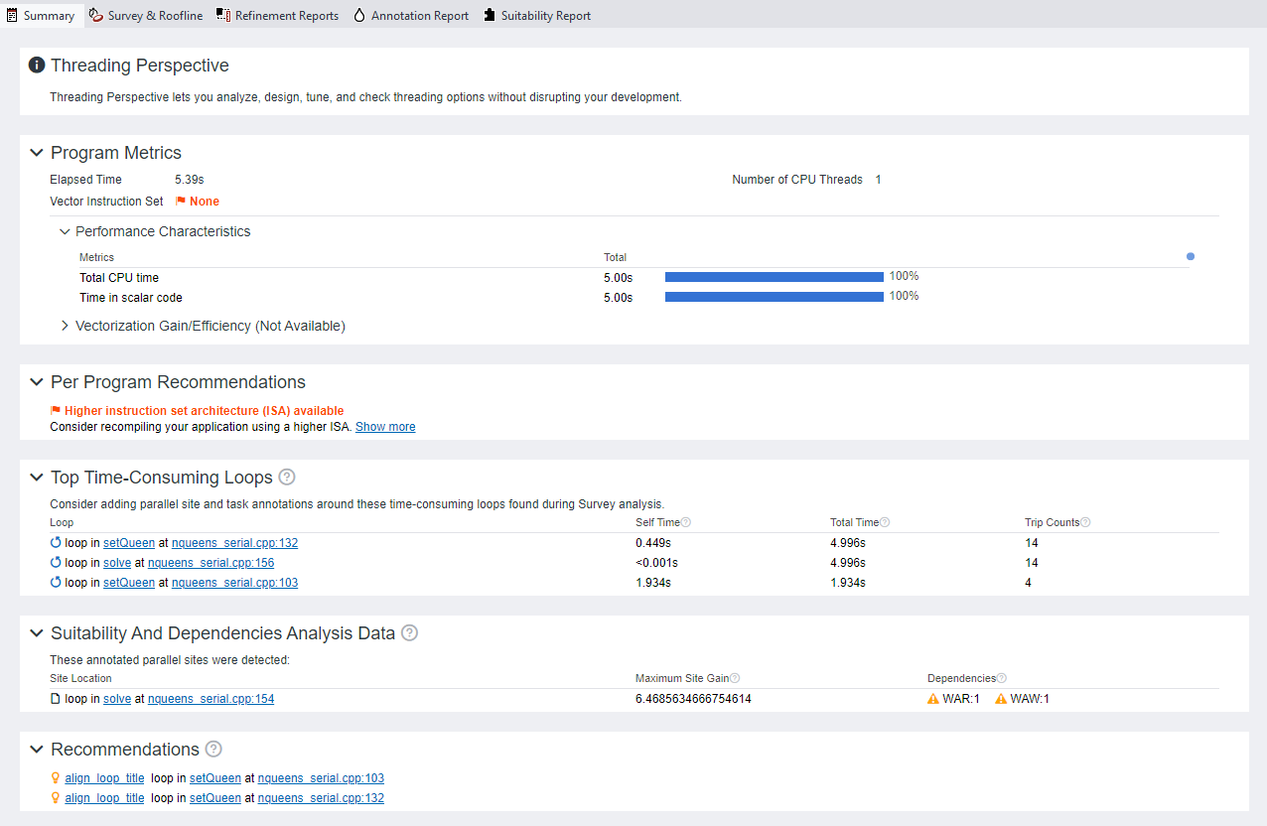Click the WAR:1 dependency warning icon
Viewport: 1267px width, 826px height.
point(932,699)
